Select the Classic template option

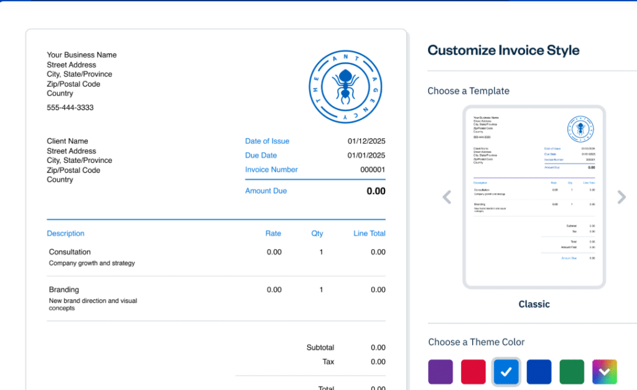click(x=534, y=304)
